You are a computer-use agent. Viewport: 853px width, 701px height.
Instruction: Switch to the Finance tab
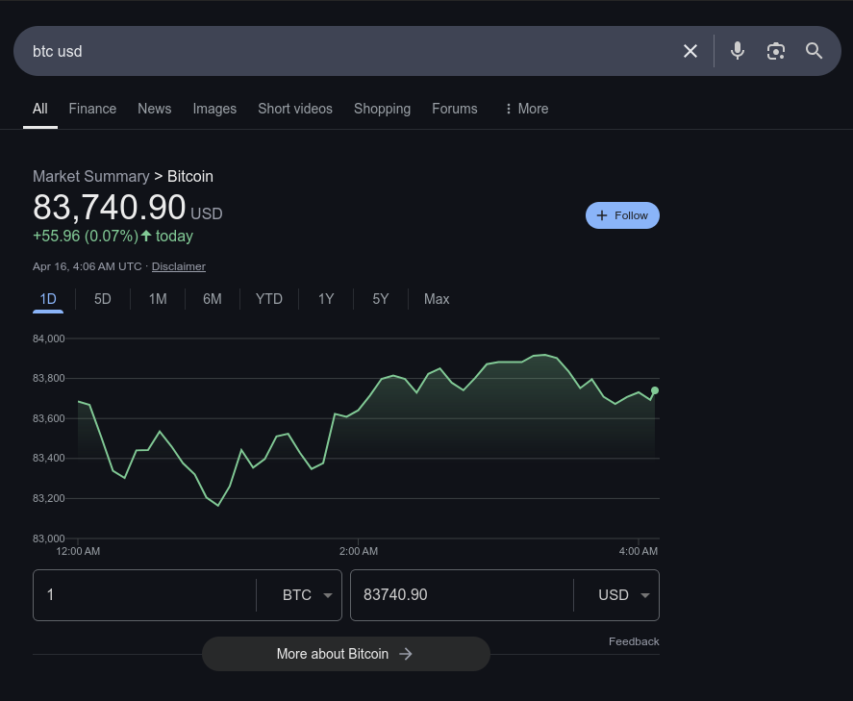(x=92, y=109)
